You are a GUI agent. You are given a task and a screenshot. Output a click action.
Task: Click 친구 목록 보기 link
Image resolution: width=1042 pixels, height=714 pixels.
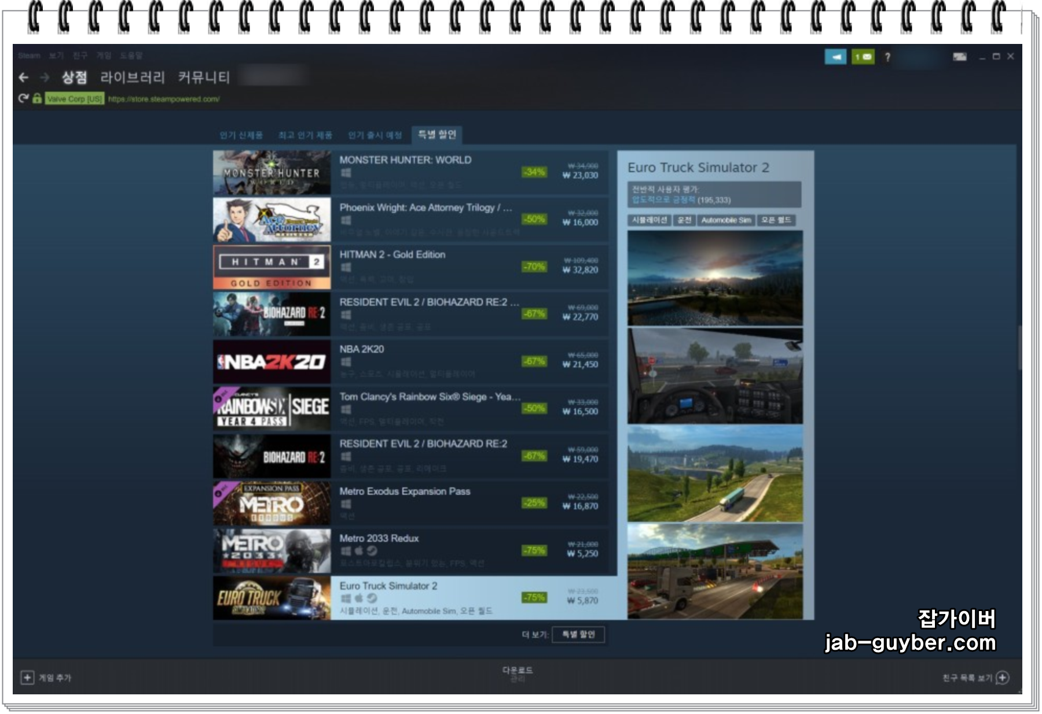[x=967, y=678]
